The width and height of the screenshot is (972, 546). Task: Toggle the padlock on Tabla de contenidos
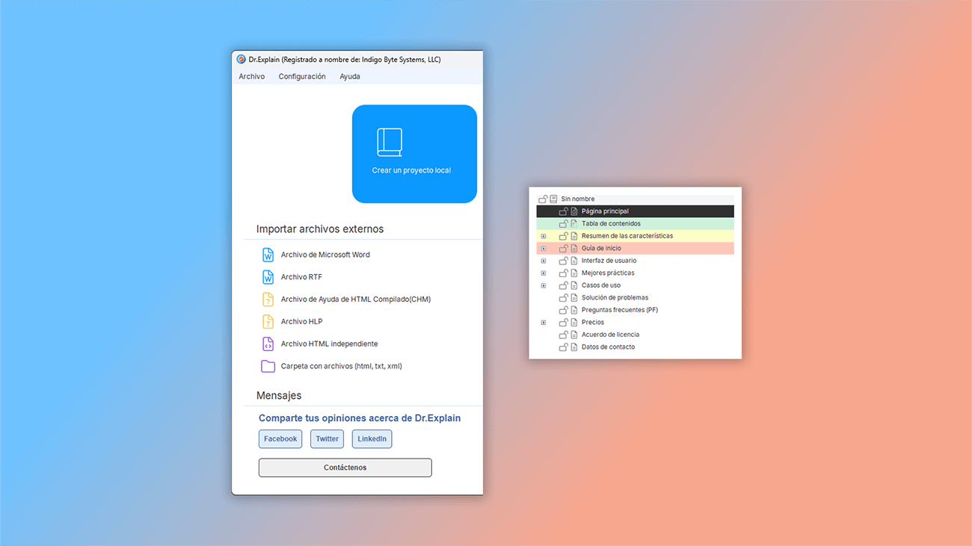563,223
